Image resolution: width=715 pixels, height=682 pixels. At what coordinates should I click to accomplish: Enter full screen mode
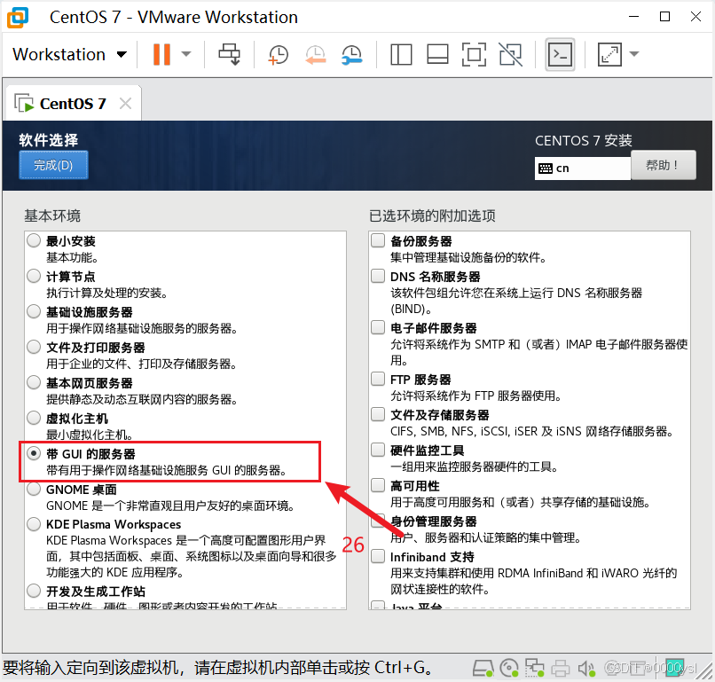475,55
